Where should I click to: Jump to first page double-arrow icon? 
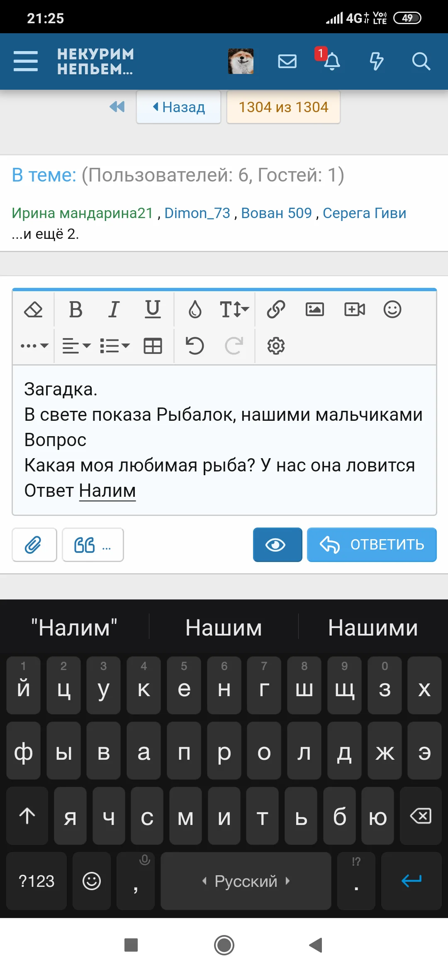point(117,107)
